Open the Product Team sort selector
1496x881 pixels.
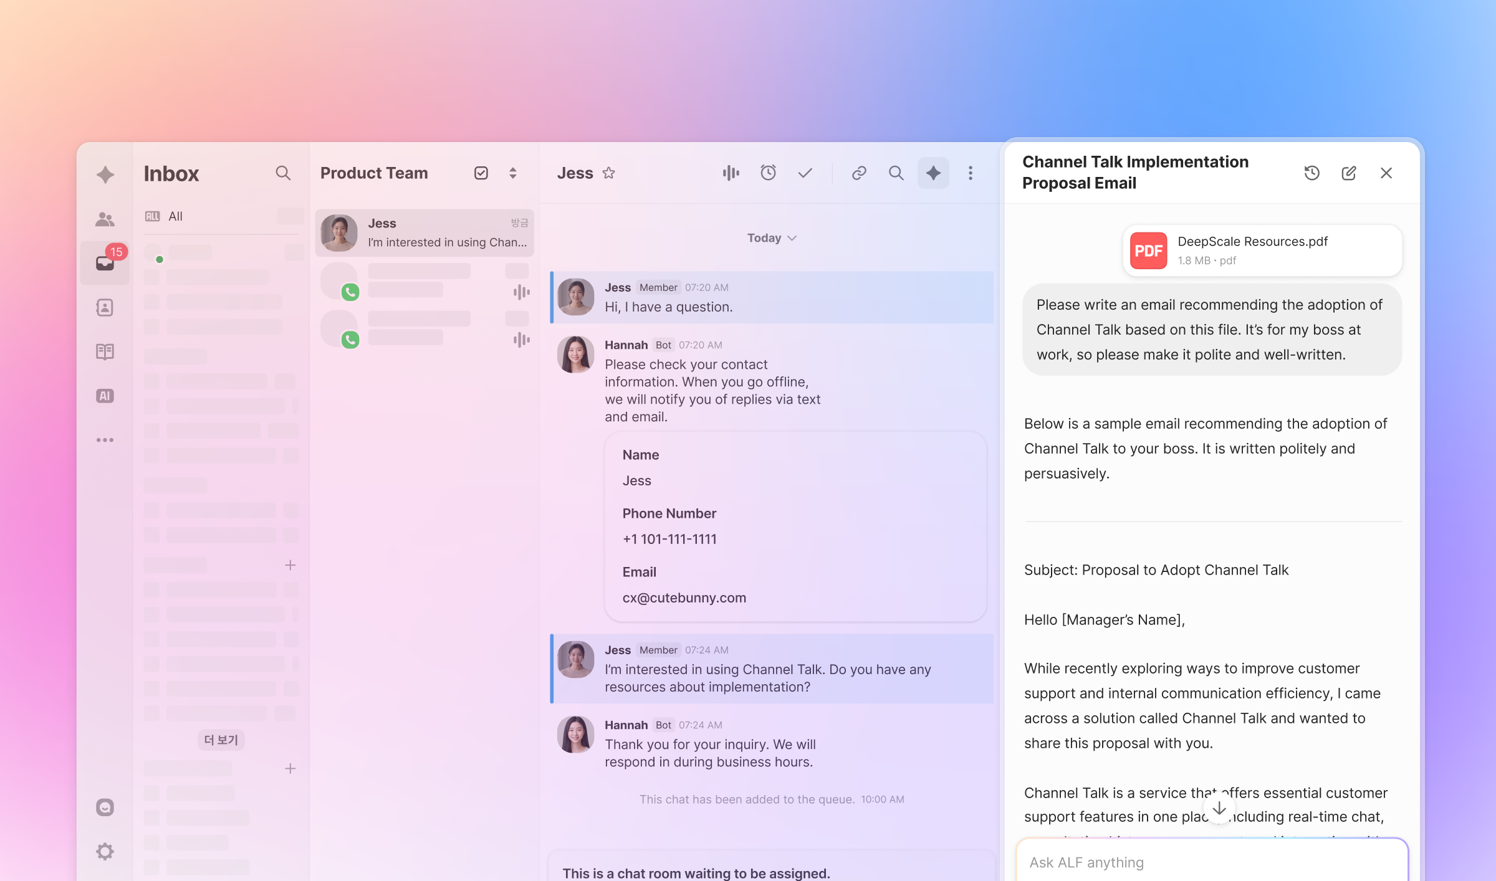tap(512, 173)
